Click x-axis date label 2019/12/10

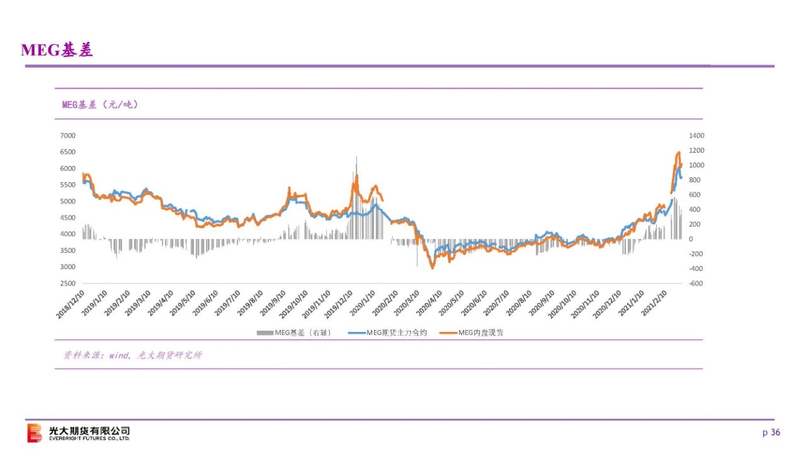click(x=338, y=306)
